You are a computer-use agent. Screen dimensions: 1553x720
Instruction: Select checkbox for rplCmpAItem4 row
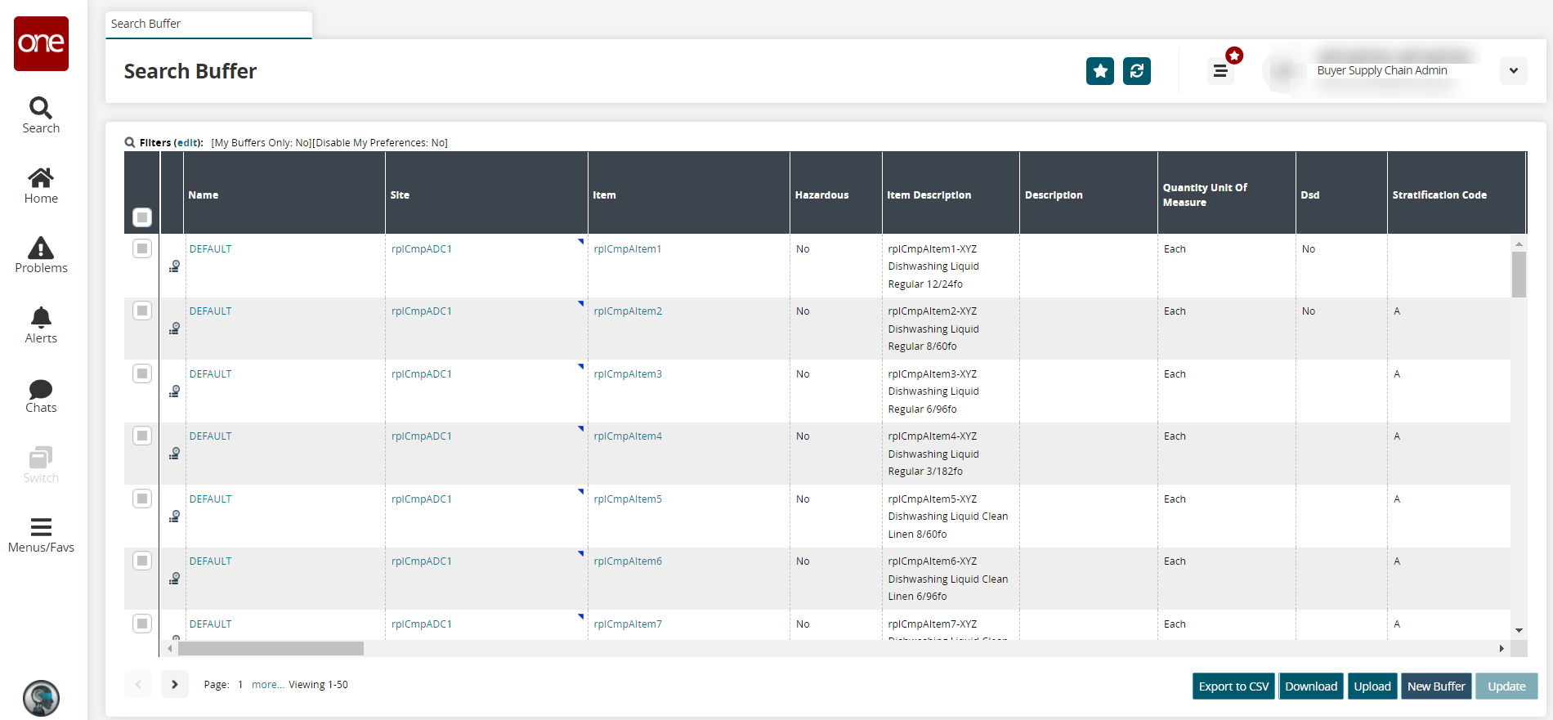142,436
